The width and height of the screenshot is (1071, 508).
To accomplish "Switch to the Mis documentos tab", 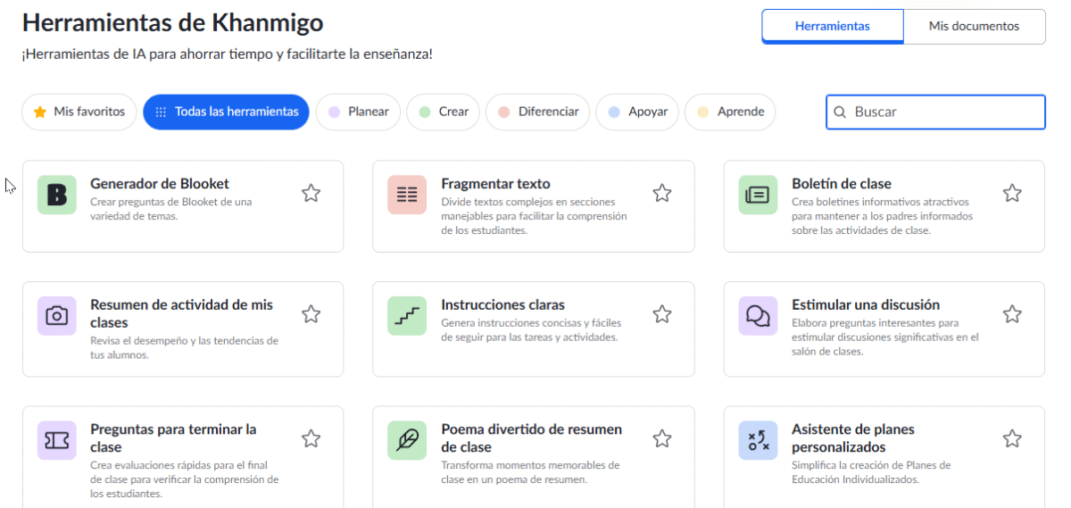I will (974, 26).
